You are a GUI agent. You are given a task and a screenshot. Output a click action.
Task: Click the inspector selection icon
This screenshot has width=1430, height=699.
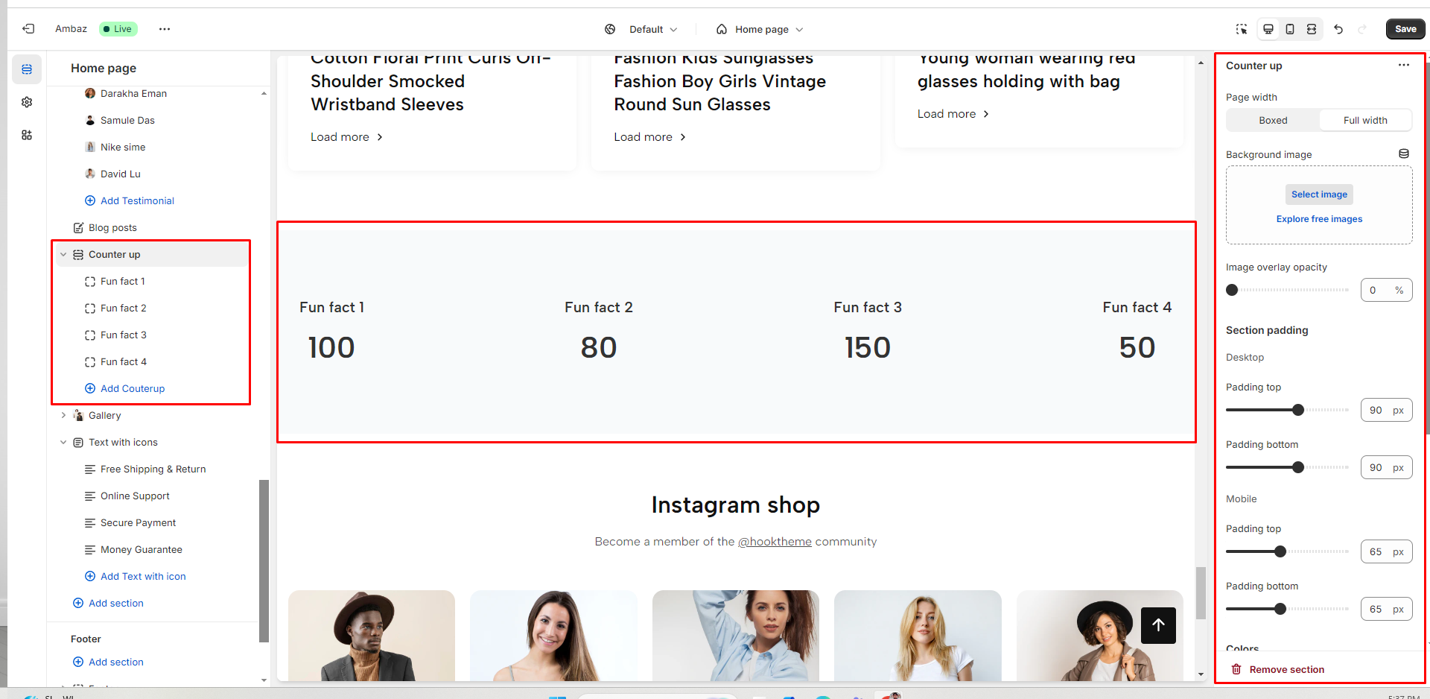(1242, 29)
